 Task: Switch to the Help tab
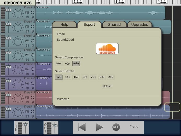[x=64, y=25]
